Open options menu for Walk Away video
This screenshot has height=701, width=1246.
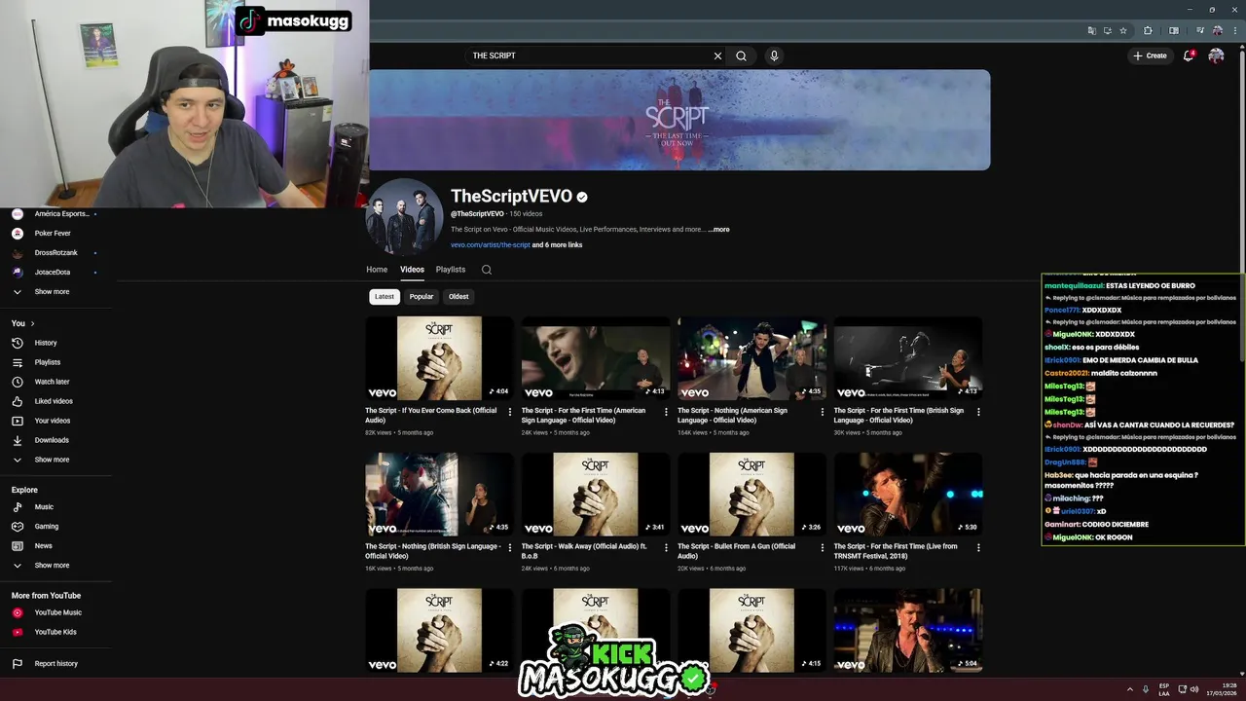click(x=666, y=547)
